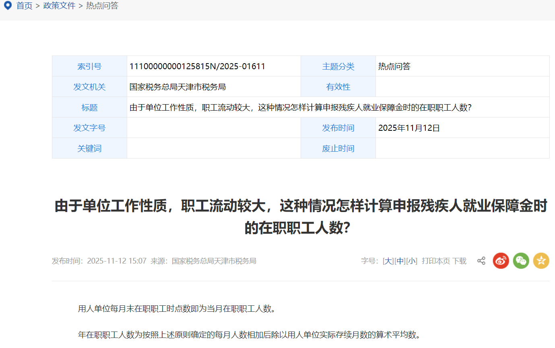The image size is (555, 348).
Task: Click the date 2025年11月12日
Action: pos(409,128)
